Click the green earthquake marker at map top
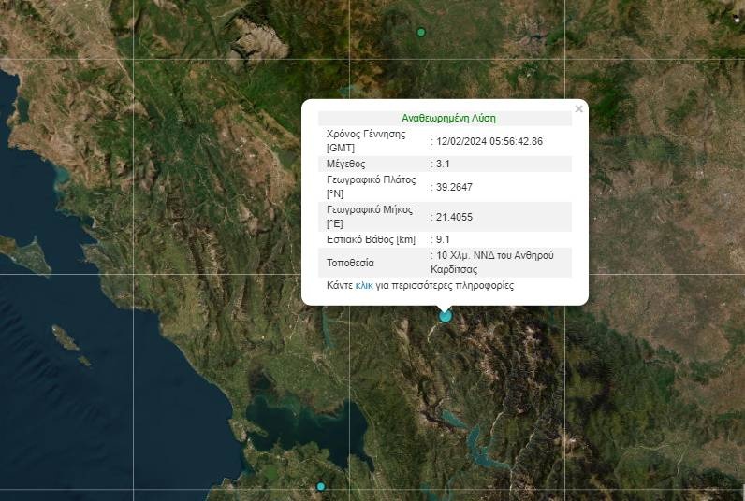Image resolution: width=745 pixels, height=501 pixels. pyautogui.click(x=421, y=33)
